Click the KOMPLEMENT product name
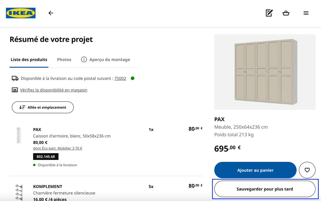 tap(48, 187)
